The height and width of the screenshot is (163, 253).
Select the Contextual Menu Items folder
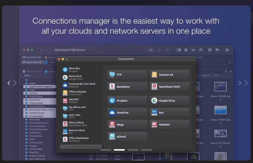40,109
